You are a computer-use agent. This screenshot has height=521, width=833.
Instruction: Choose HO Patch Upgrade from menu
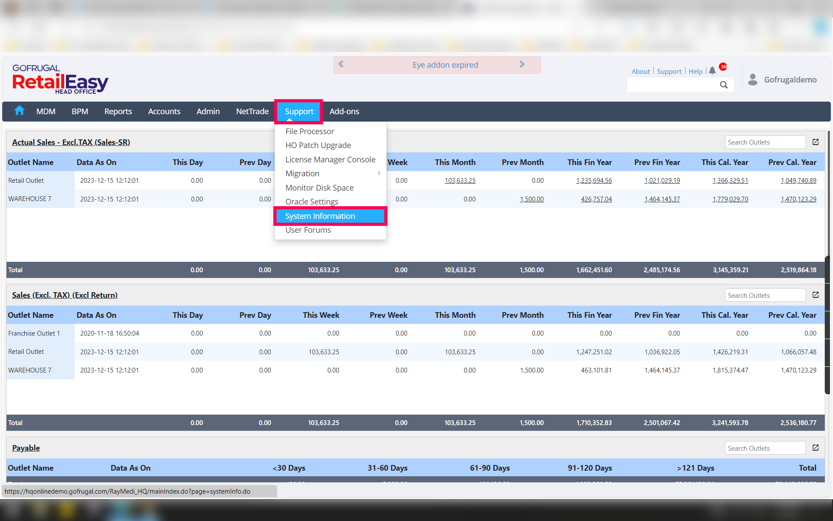[318, 145]
